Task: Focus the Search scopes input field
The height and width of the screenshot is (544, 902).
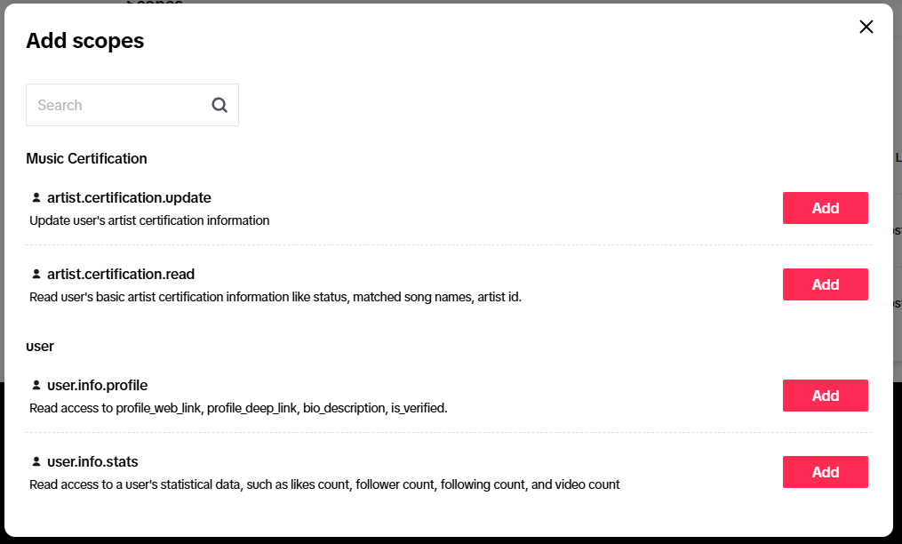Action: click(x=132, y=105)
